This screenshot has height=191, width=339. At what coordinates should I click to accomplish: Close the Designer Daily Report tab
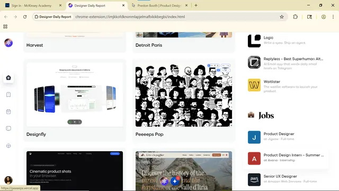123,5
